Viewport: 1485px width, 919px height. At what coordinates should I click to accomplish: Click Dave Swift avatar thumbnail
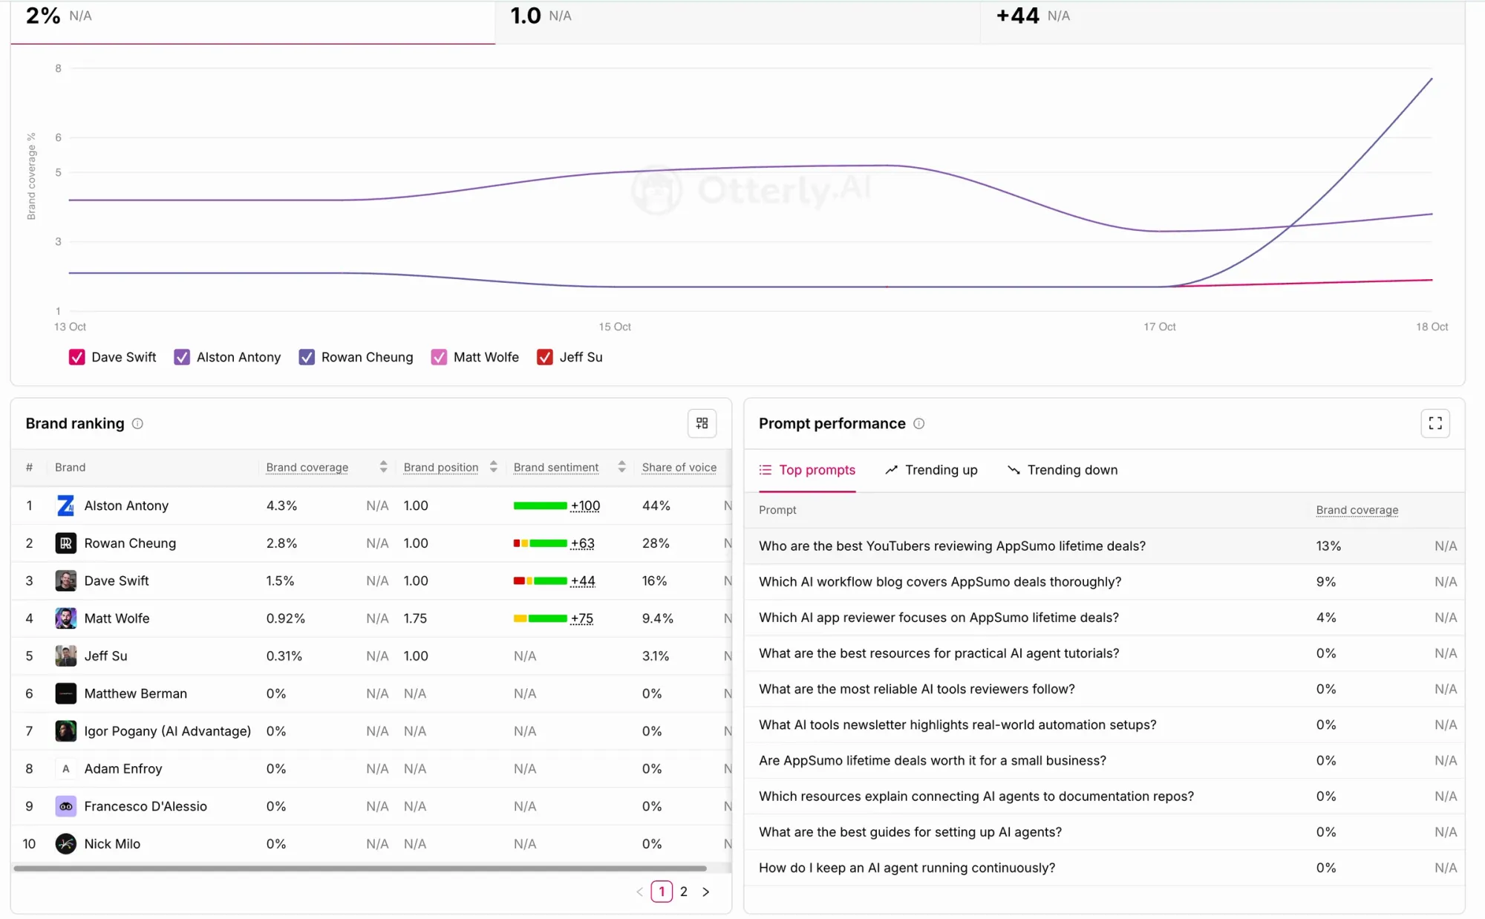[66, 580]
